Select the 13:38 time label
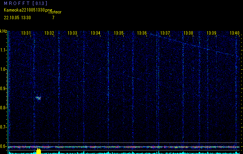The width and height of the screenshot is (243, 154). click(188, 33)
